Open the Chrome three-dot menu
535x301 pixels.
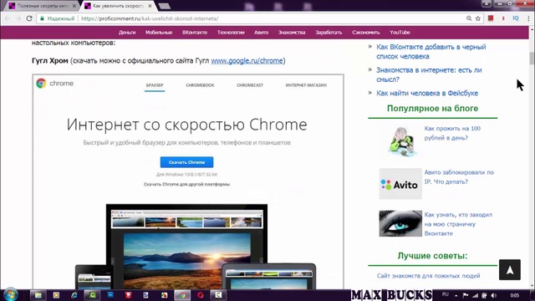pos(528,18)
